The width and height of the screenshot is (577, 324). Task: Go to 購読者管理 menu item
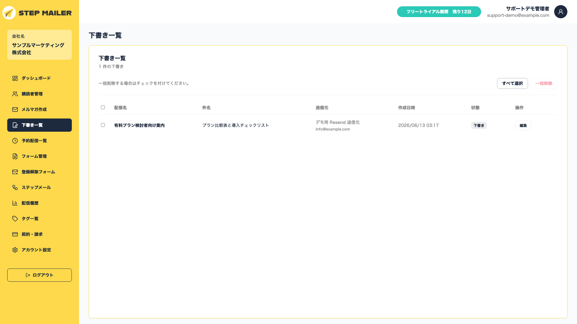tap(39, 94)
